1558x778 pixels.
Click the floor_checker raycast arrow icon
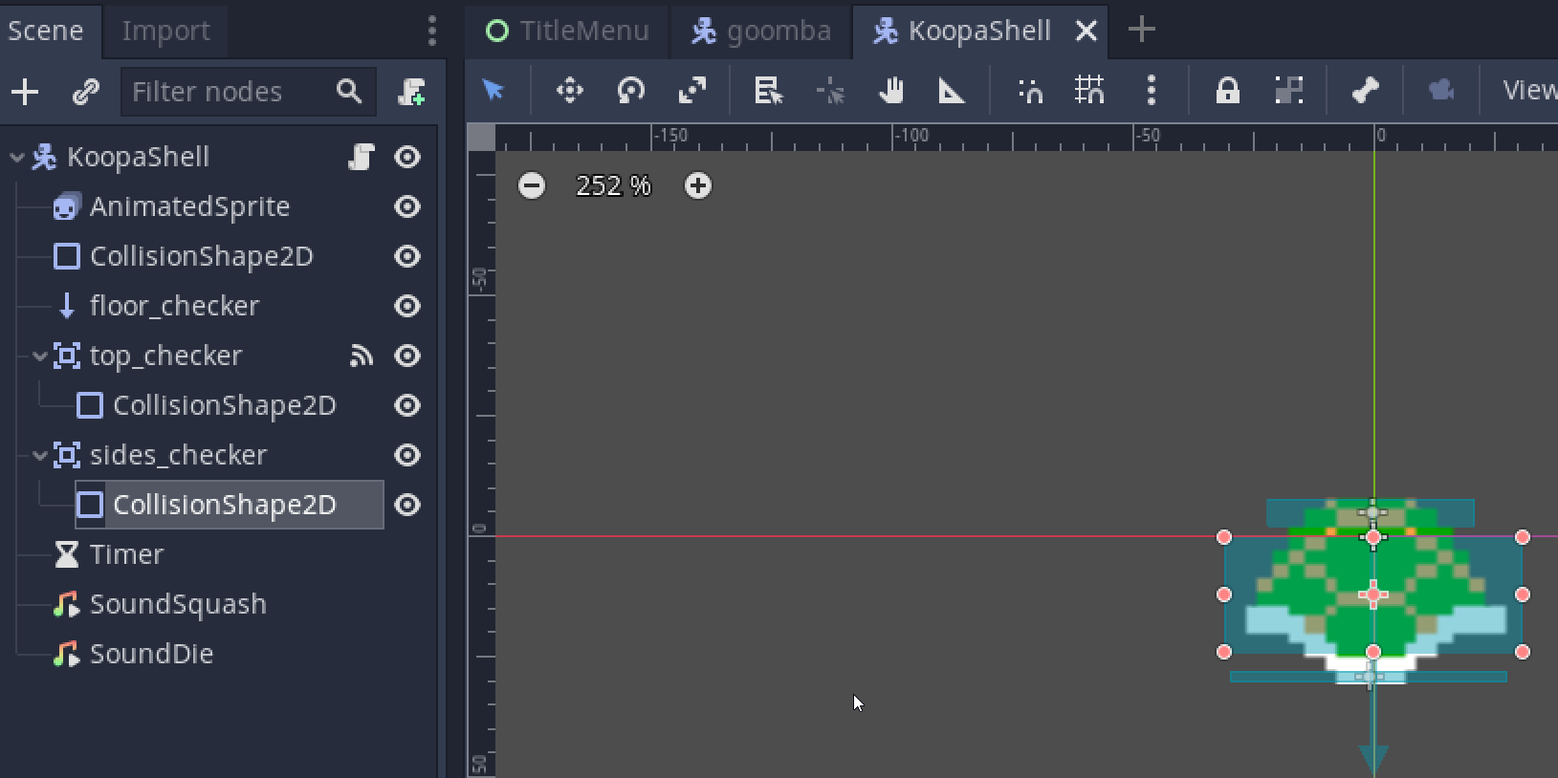pyautogui.click(x=66, y=306)
